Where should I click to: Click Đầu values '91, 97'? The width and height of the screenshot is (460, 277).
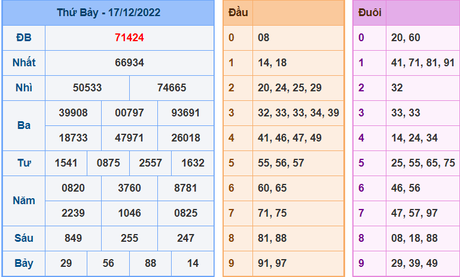[272, 263]
